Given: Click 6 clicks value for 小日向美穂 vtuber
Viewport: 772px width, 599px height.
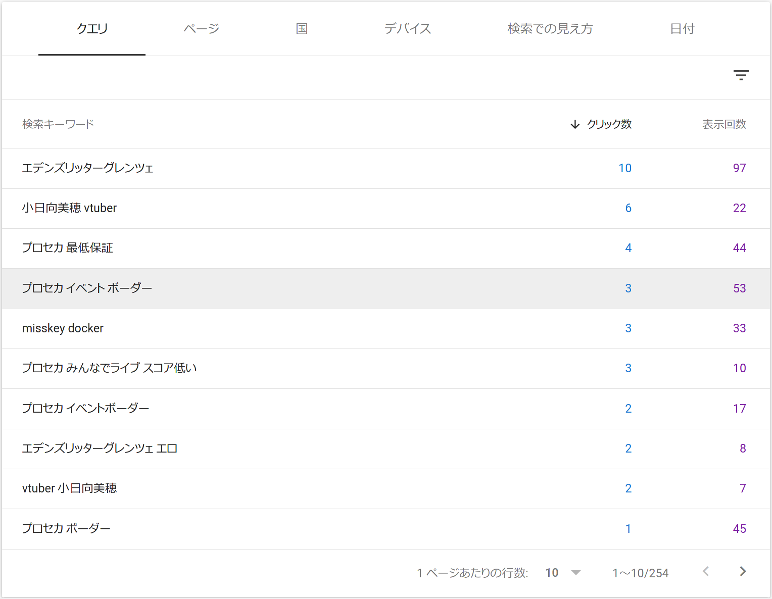Looking at the screenshot, I should [x=629, y=208].
